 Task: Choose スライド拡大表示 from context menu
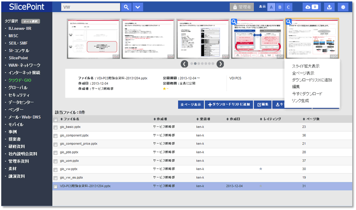tap(306, 66)
